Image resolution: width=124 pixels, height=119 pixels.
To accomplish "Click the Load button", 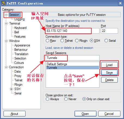I will pyautogui.click(x=109, y=65).
